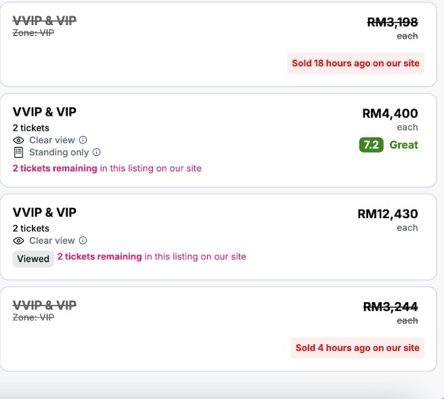This screenshot has width=444, height=399.
Task: Click the Standing only ticket icon
Action: tap(19, 152)
